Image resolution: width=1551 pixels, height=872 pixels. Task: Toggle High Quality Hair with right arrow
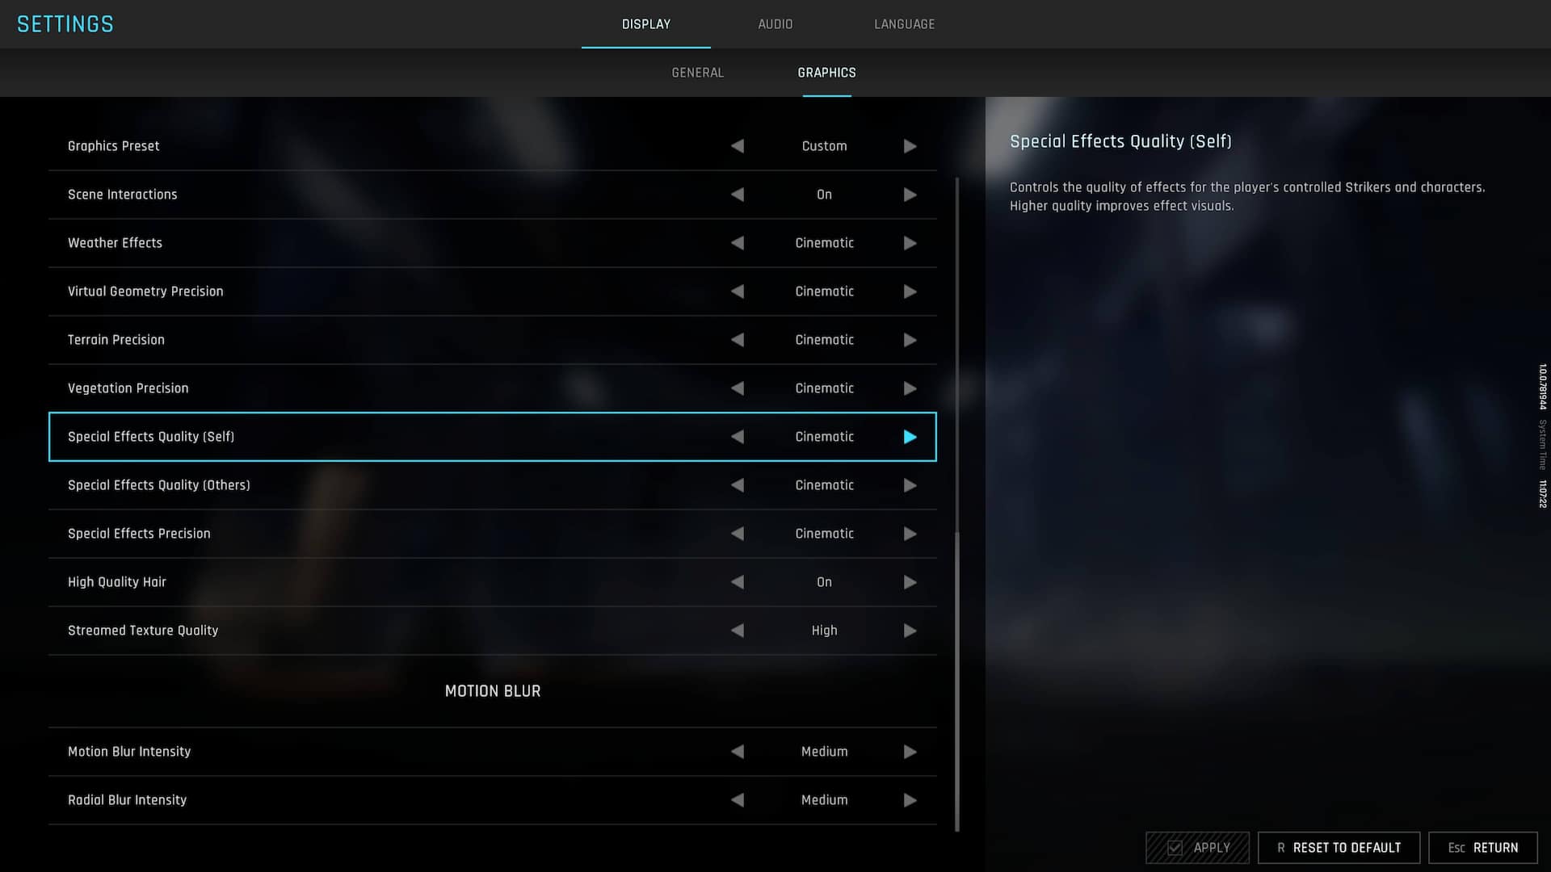pyautogui.click(x=910, y=582)
